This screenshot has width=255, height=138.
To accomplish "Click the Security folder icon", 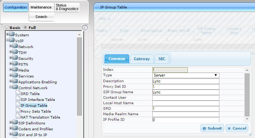I will tap(15, 58).
